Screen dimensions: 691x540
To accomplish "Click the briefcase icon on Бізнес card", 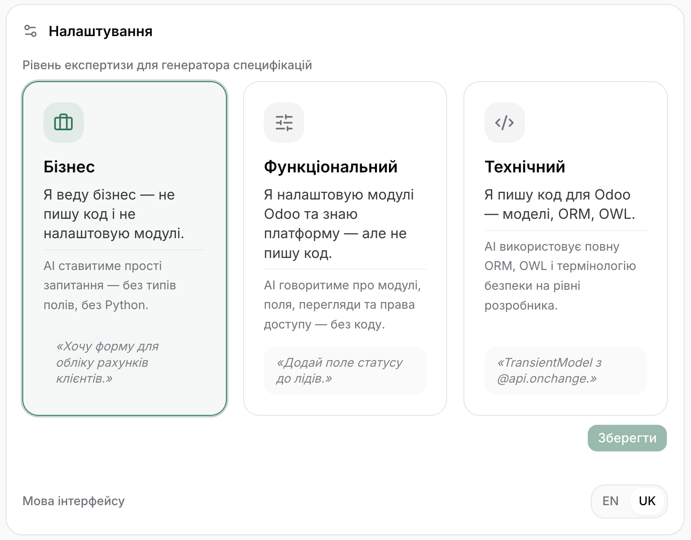I will pyautogui.click(x=64, y=123).
